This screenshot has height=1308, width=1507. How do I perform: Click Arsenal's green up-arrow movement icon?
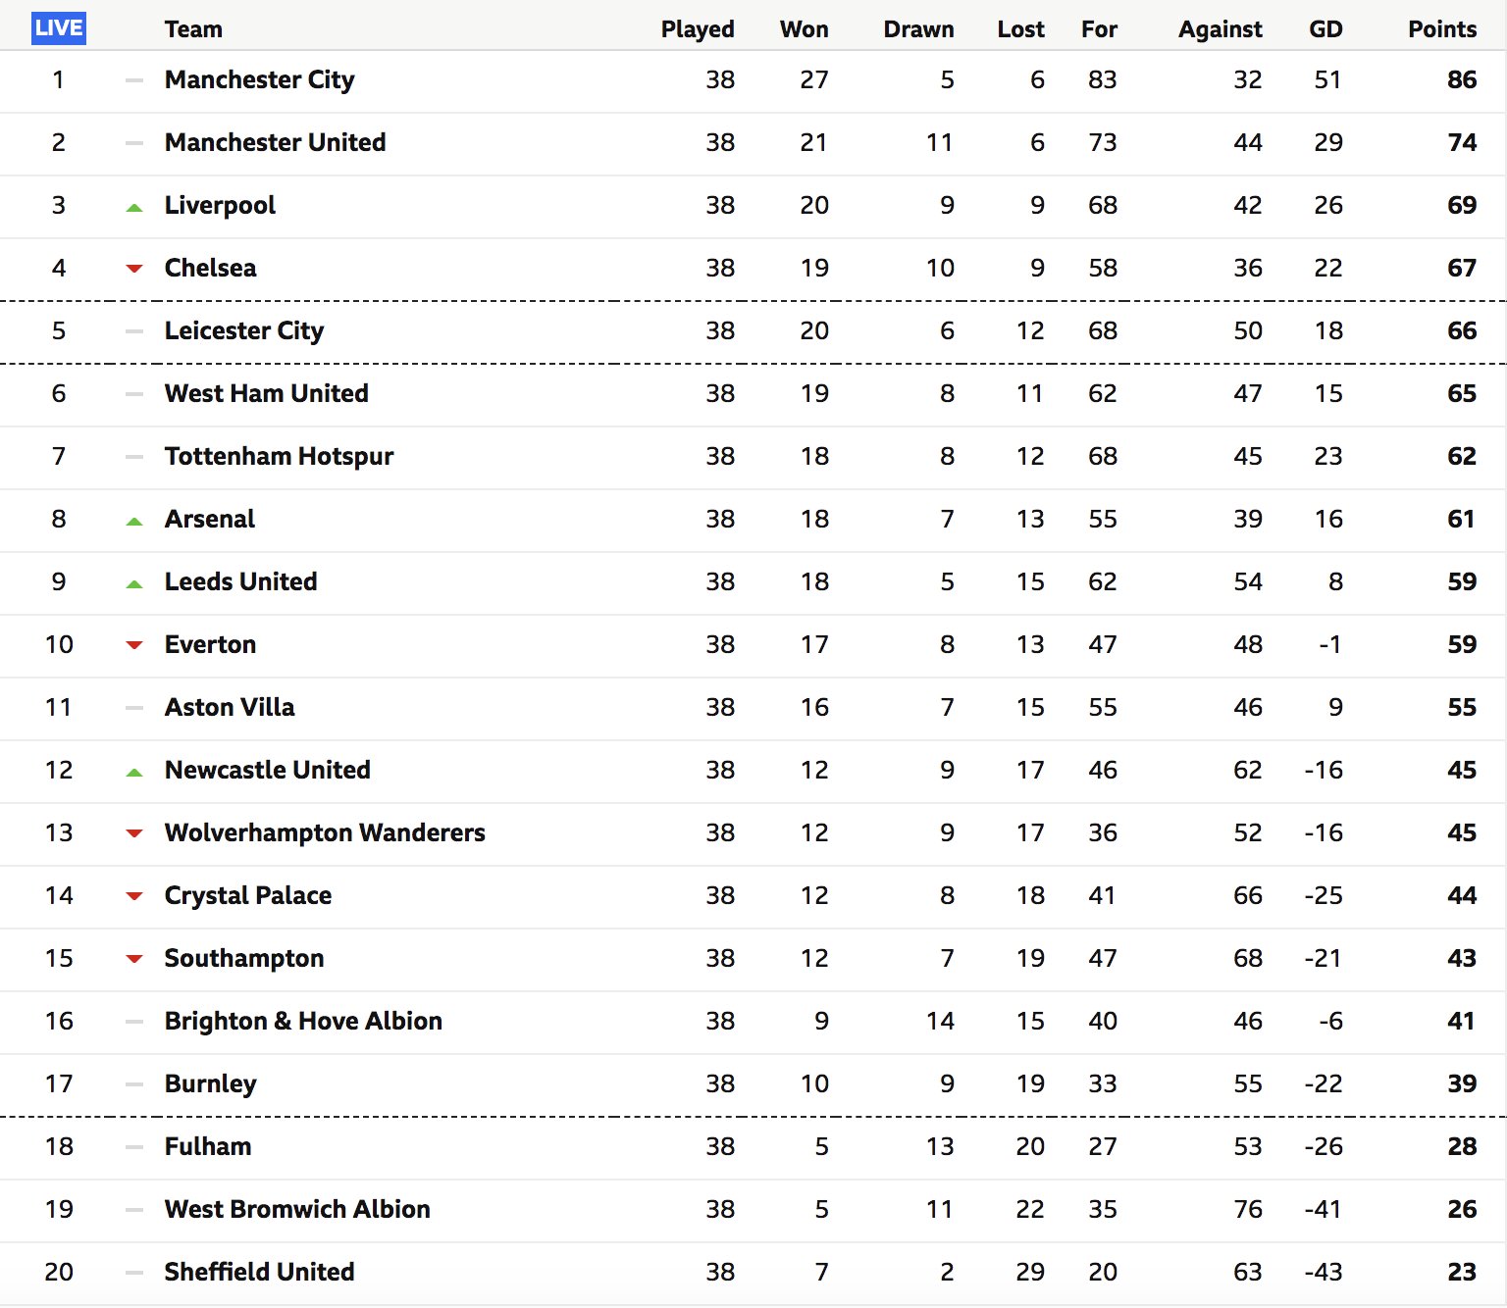coord(134,521)
